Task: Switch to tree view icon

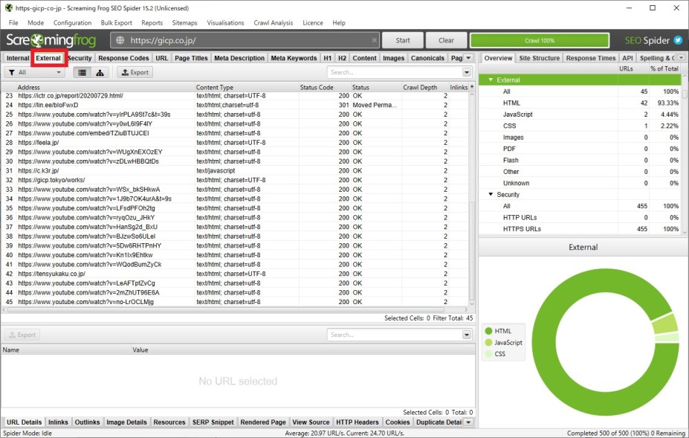Action: [100, 73]
